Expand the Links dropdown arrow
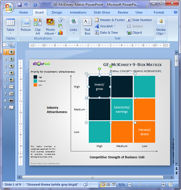 pos(74,33)
